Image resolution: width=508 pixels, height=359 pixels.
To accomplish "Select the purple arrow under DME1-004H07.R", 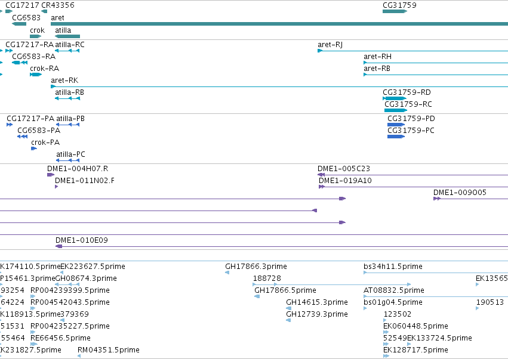I will (x=51, y=175).
